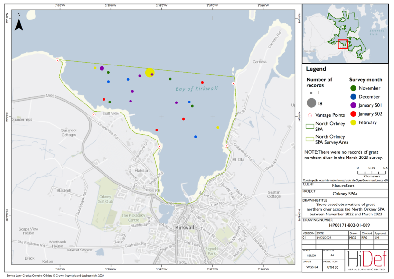Click the North Orkney SPA dark green box
The width and height of the screenshot is (394, 279).
pyautogui.click(x=310, y=126)
